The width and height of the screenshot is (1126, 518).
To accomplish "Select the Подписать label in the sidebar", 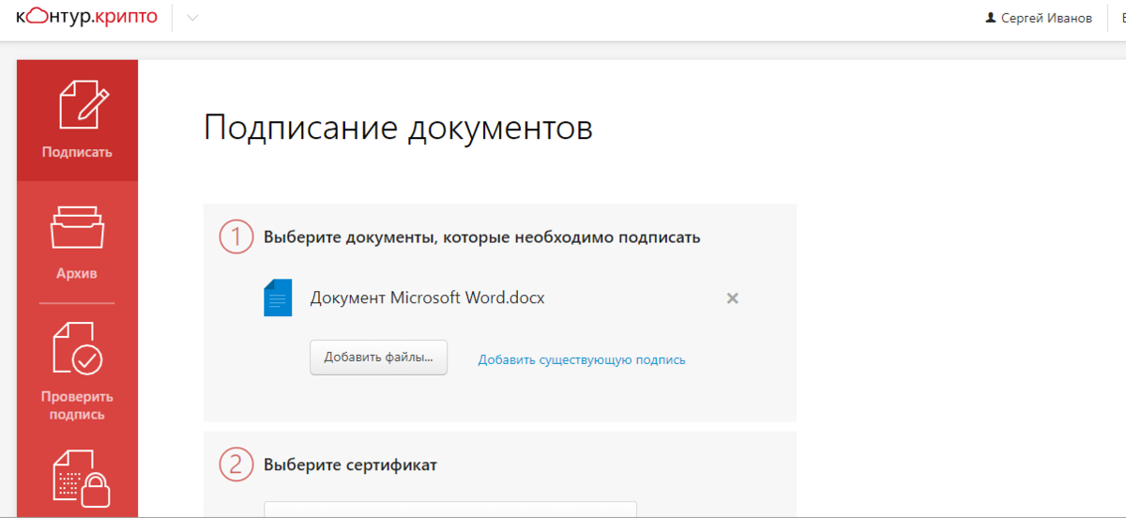I will click(77, 152).
